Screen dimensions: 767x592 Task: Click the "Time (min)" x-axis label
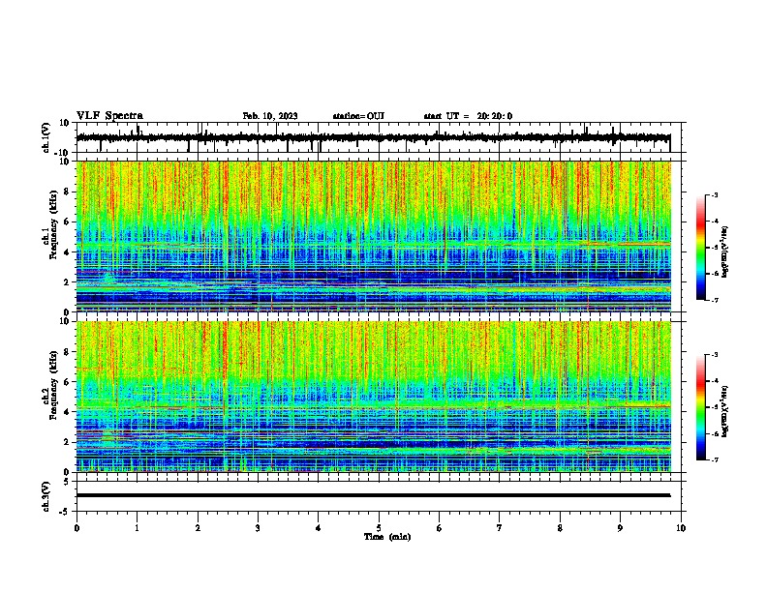pos(387,537)
